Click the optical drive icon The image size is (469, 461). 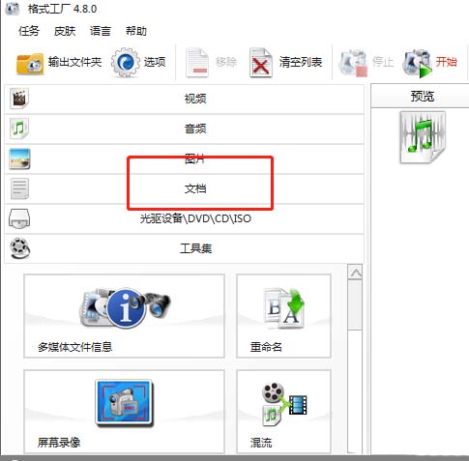point(19,218)
